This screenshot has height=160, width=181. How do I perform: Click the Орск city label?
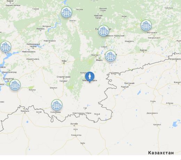pyautogui.click(x=89, y=113)
